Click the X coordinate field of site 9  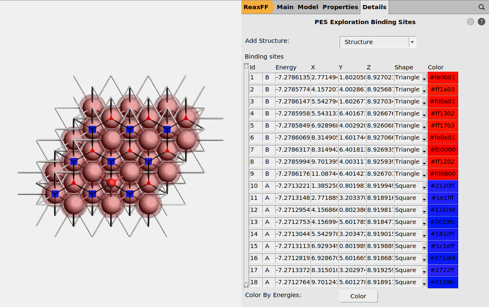coord(324,174)
